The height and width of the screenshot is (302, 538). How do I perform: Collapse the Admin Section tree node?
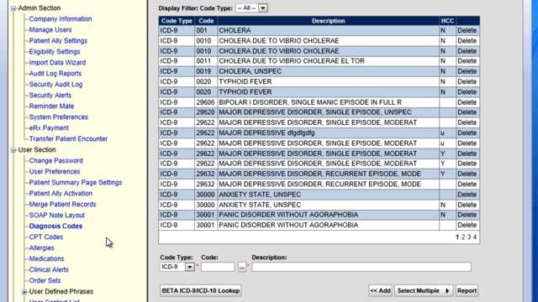[x=13, y=8]
